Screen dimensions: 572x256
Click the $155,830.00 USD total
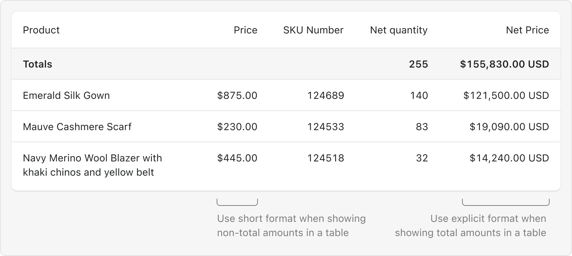[504, 64]
